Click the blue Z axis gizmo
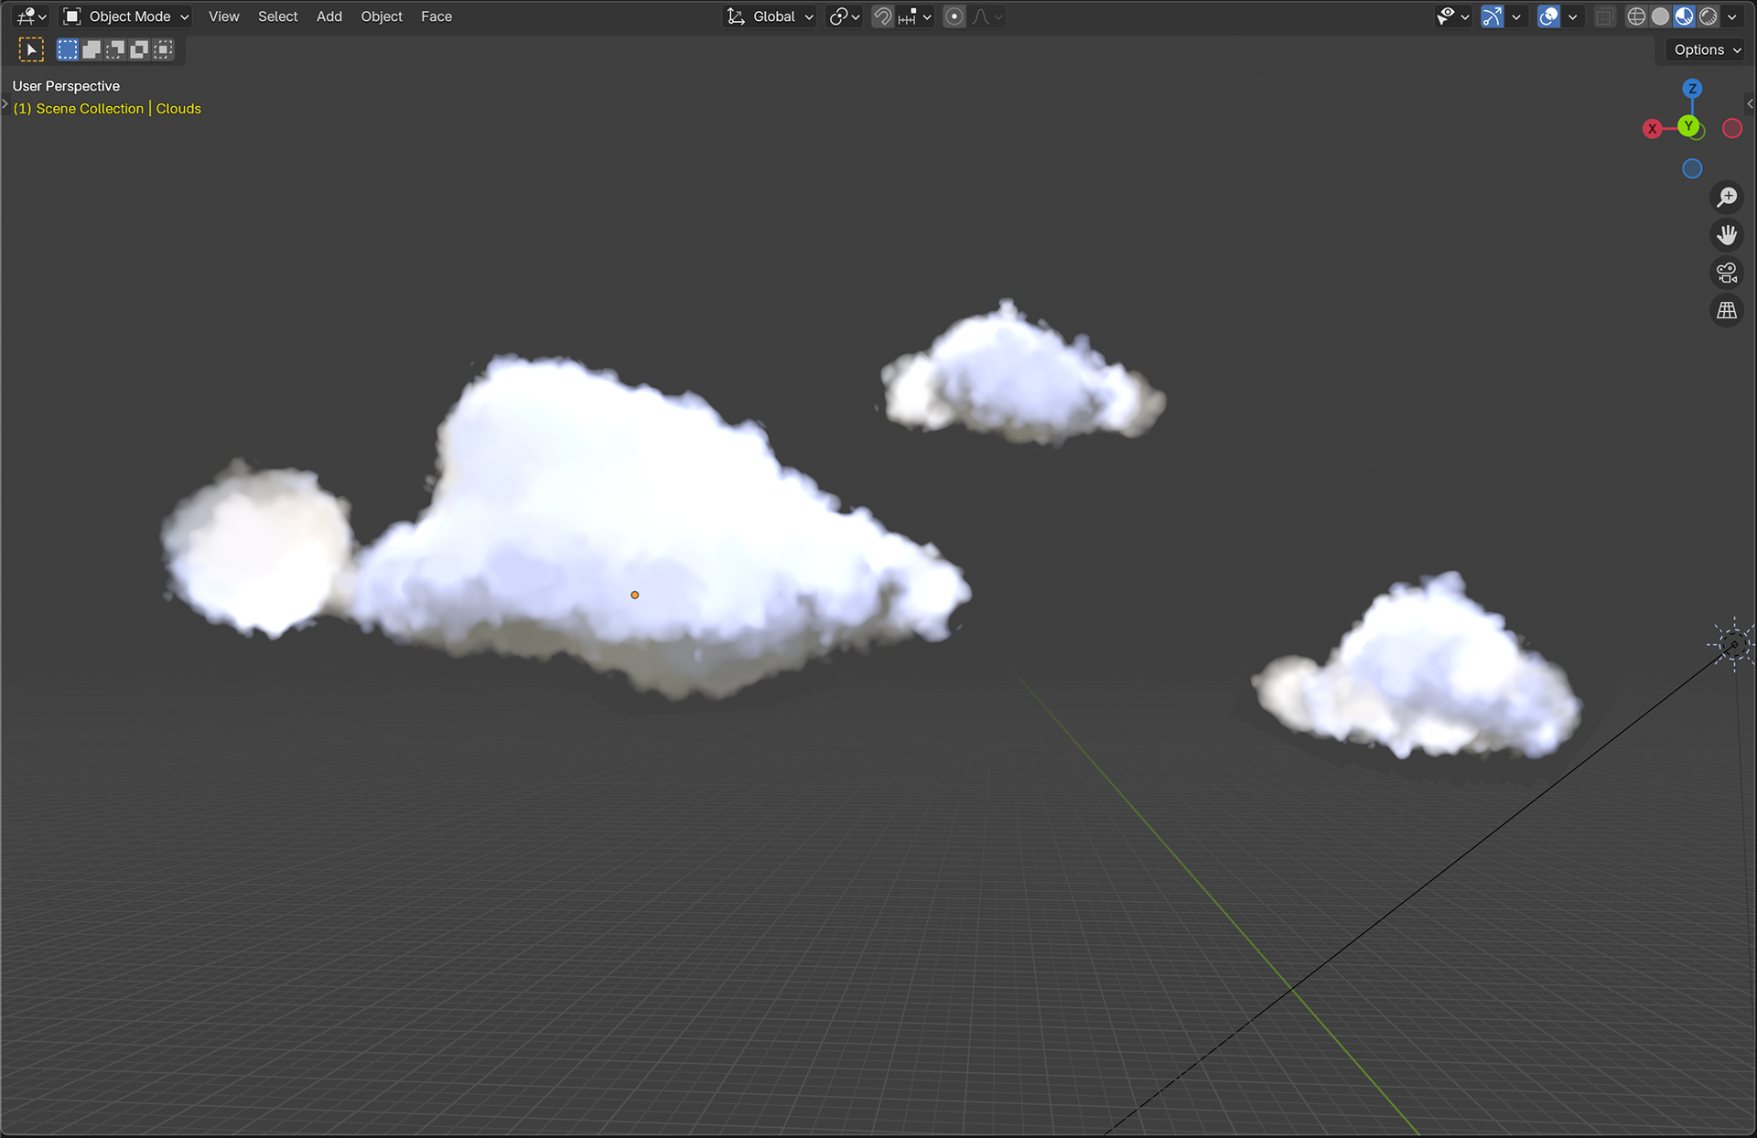Screen dimensions: 1757x1138 point(1692,89)
